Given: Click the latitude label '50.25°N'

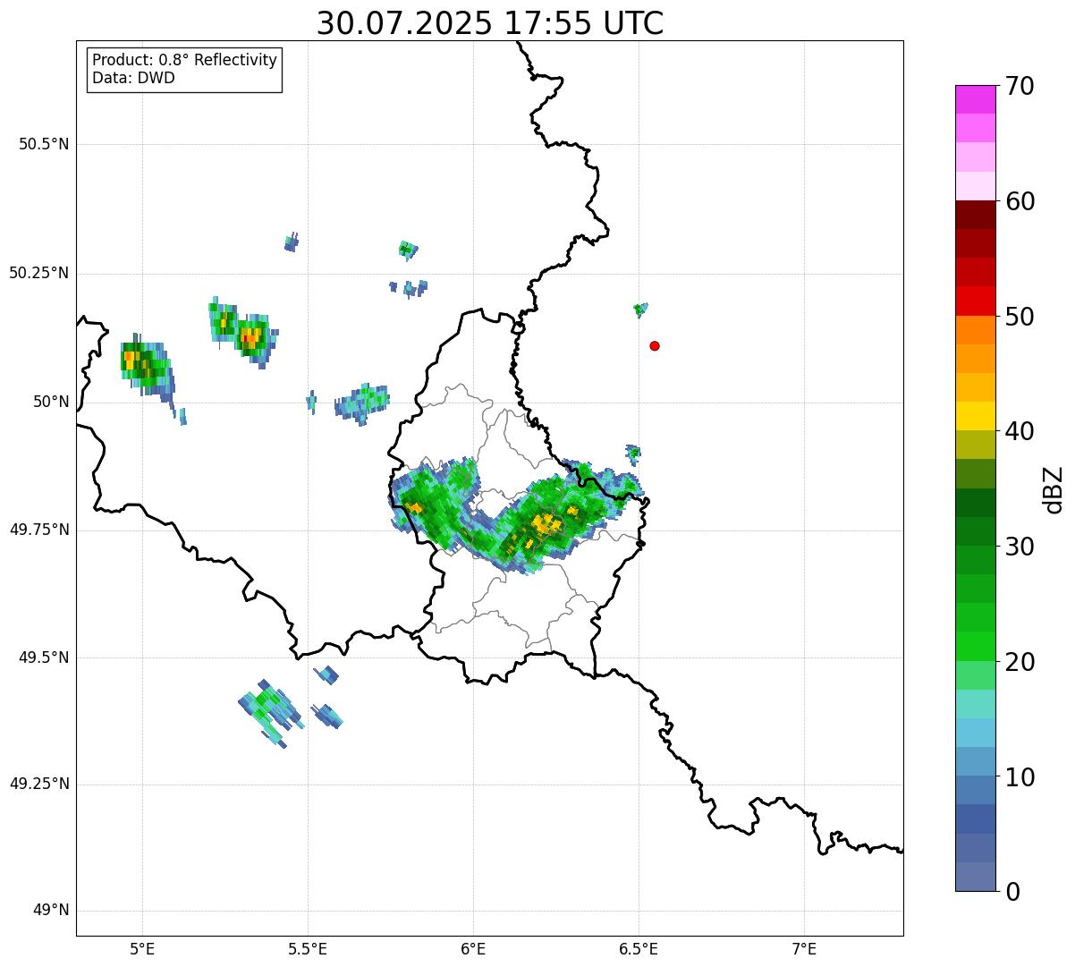Looking at the screenshot, I should tap(39, 273).
